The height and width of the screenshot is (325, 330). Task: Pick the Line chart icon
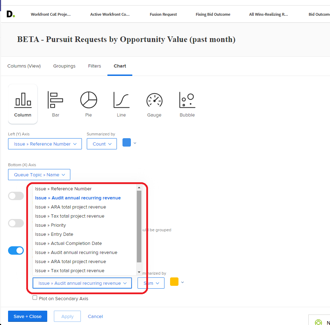[x=121, y=100]
